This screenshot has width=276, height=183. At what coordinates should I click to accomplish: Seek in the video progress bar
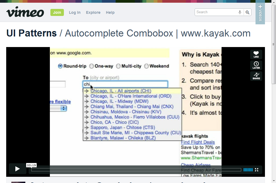(136, 170)
